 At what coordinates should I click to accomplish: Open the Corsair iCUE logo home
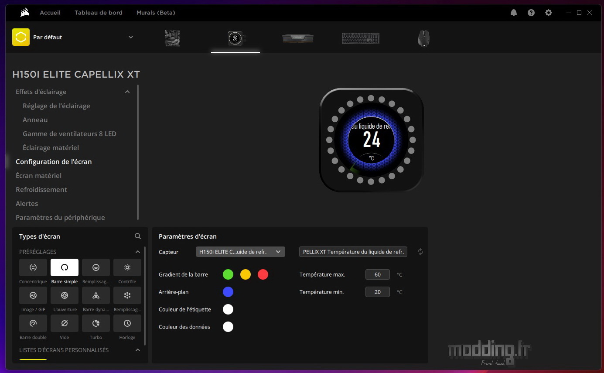tap(24, 13)
